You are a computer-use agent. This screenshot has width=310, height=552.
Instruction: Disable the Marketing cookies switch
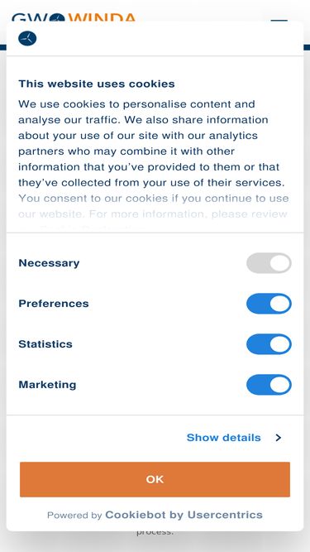click(x=269, y=385)
